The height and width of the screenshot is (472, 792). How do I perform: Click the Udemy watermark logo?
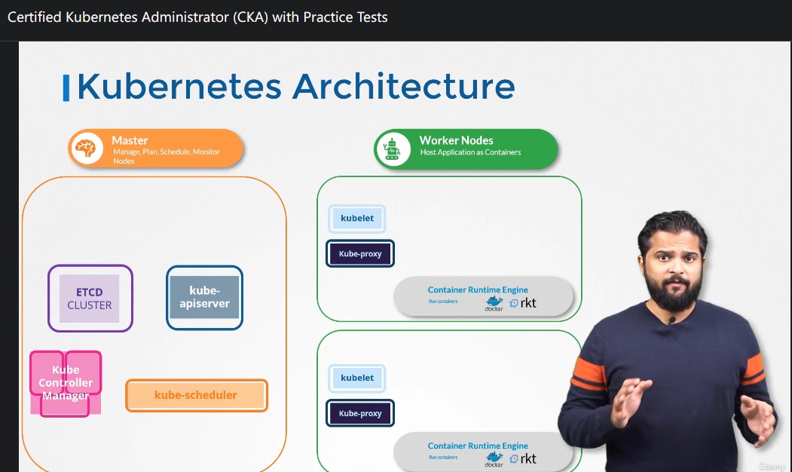(x=772, y=467)
